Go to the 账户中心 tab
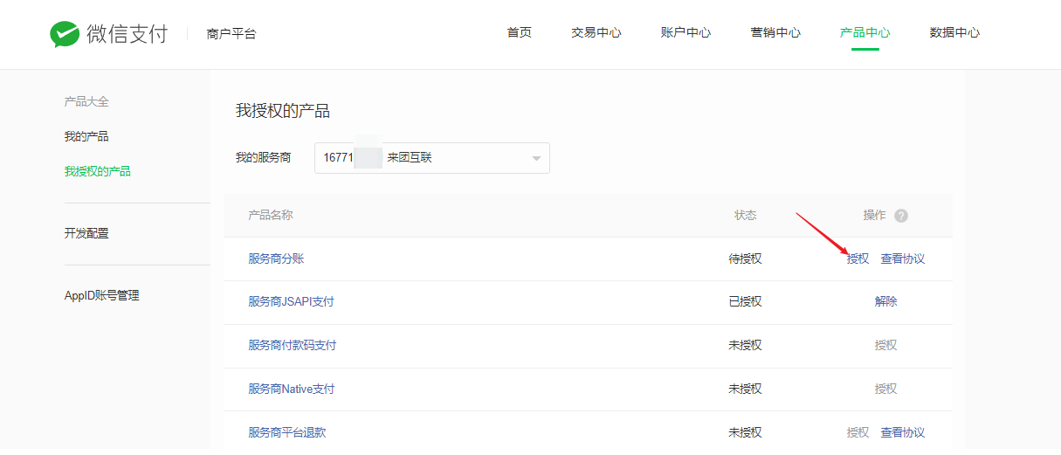The width and height of the screenshot is (1061, 455). point(686,33)
